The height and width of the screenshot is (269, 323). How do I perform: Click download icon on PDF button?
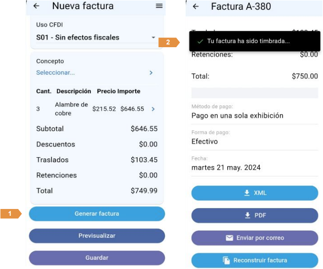point(248,215)
